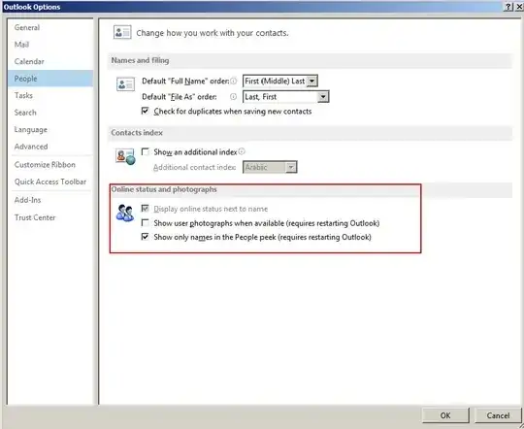This screenshot has height=429, width=524.
Task: Click the contact card icon beside header
Action: [122, 32]
